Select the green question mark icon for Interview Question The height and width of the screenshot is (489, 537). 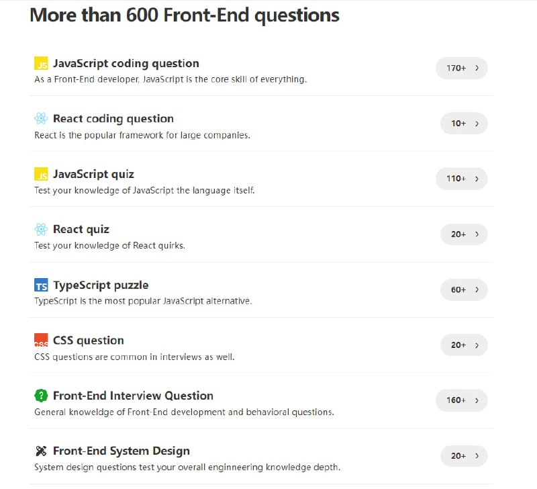pos(40,396)
